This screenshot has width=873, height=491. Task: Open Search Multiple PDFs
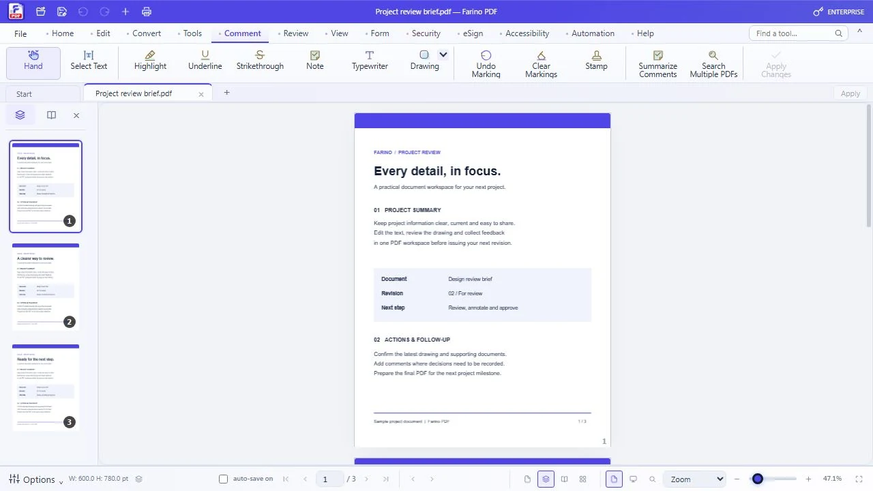713,64
